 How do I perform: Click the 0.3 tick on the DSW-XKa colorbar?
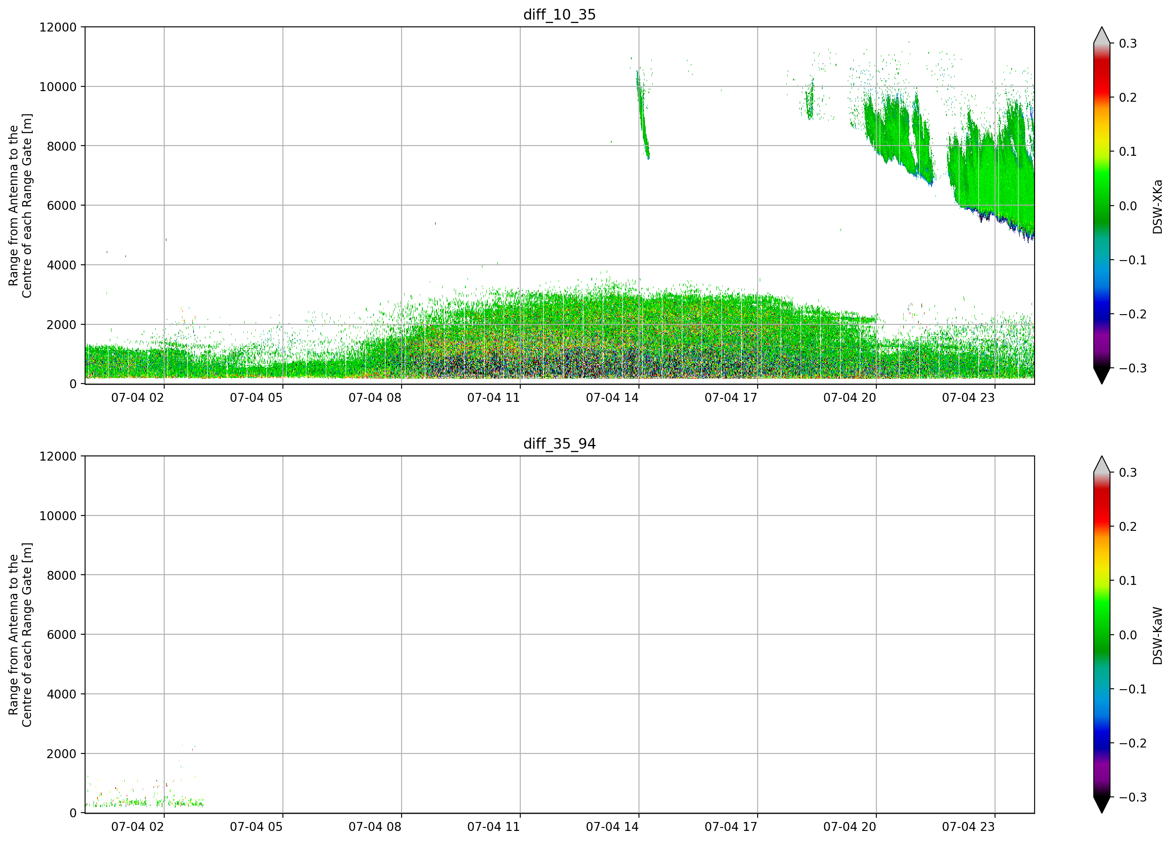pyautogui.click(x=1128, y=43)
